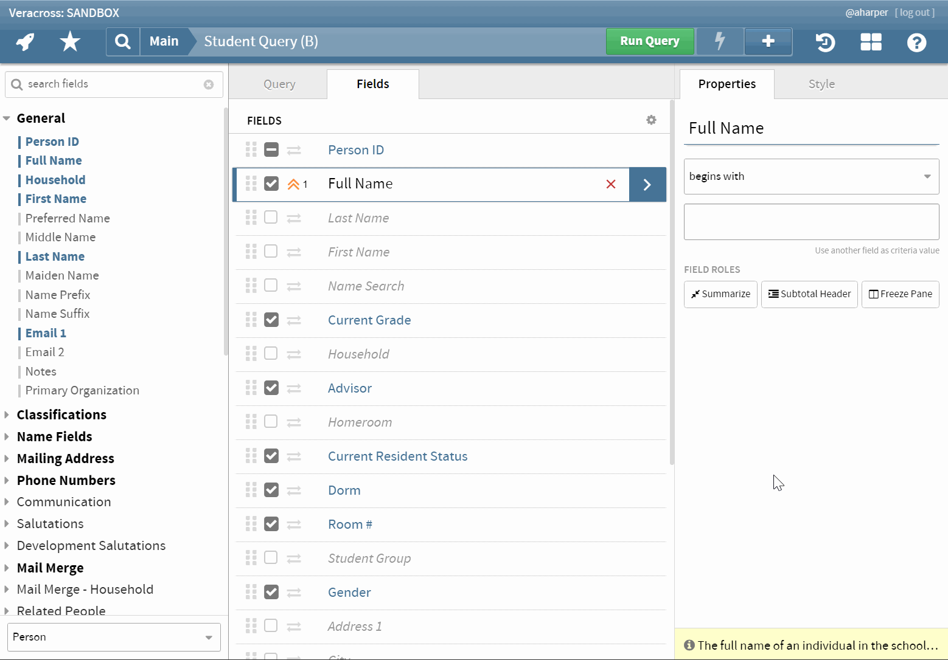
Task: Collapse the General field group
Action: [7, 119]
